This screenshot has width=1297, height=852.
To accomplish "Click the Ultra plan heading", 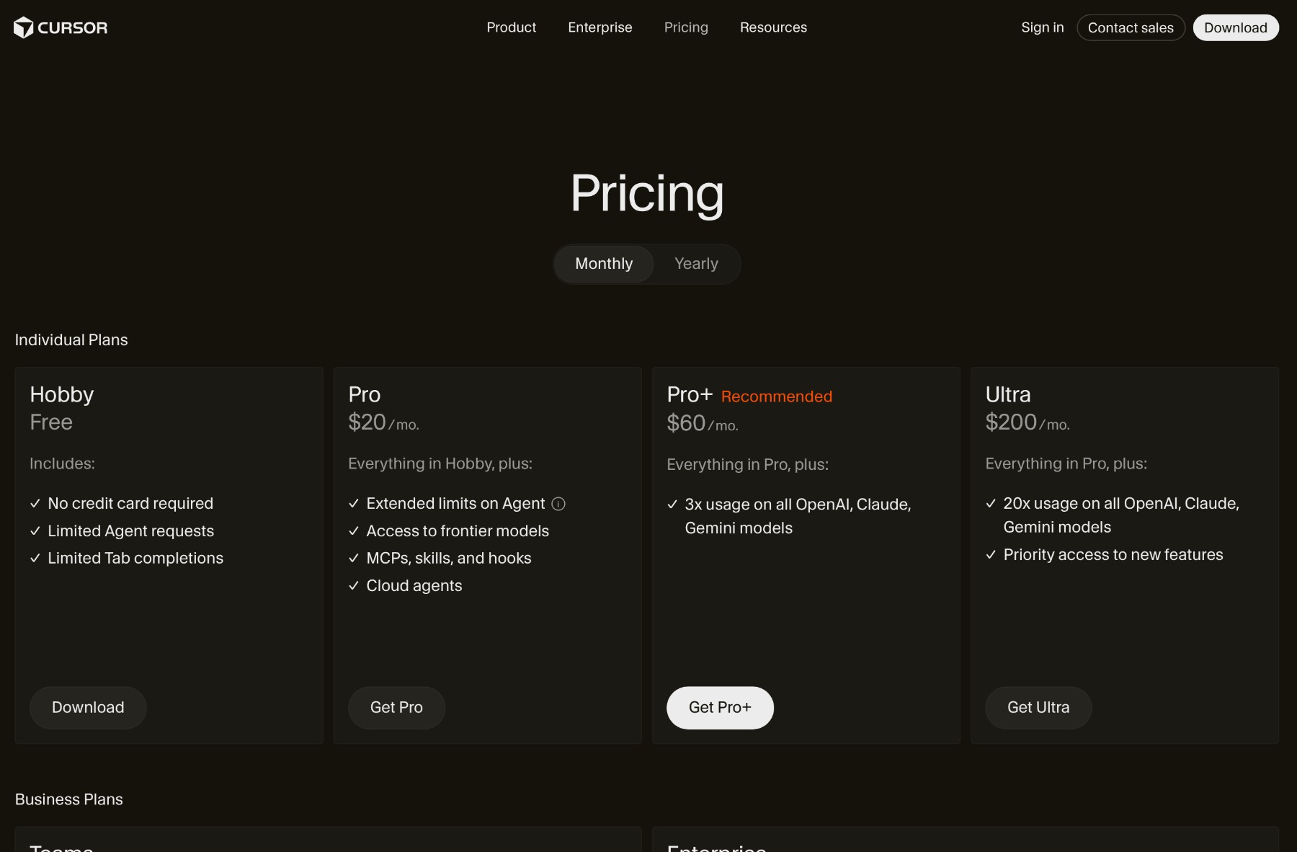I will (1007, 394).
